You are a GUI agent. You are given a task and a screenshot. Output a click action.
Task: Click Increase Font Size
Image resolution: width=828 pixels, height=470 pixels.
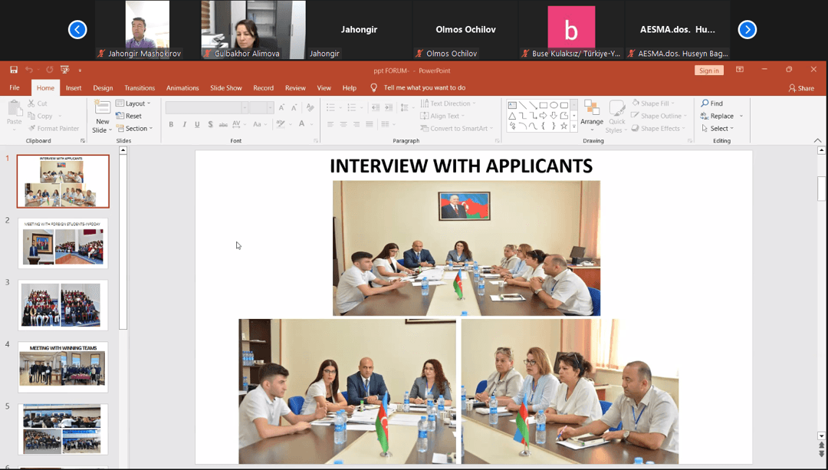[x=281, y=108]
